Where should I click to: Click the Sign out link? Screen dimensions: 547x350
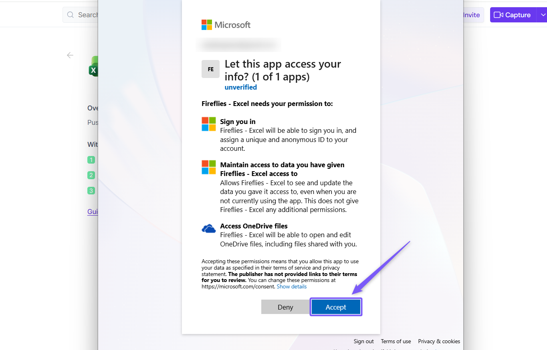[x=363, y=341]
